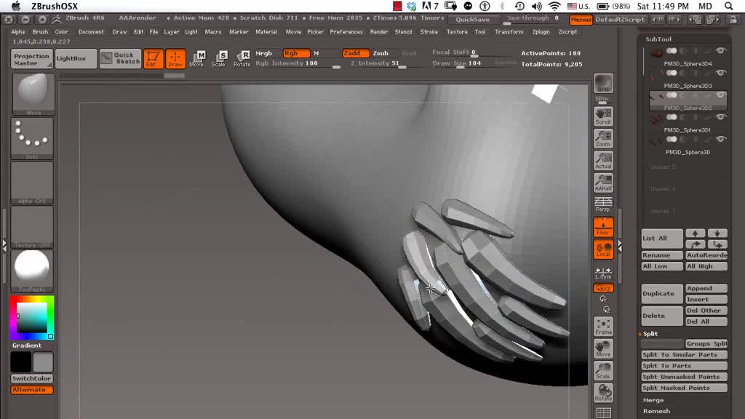Open the Transform menu

509,32
